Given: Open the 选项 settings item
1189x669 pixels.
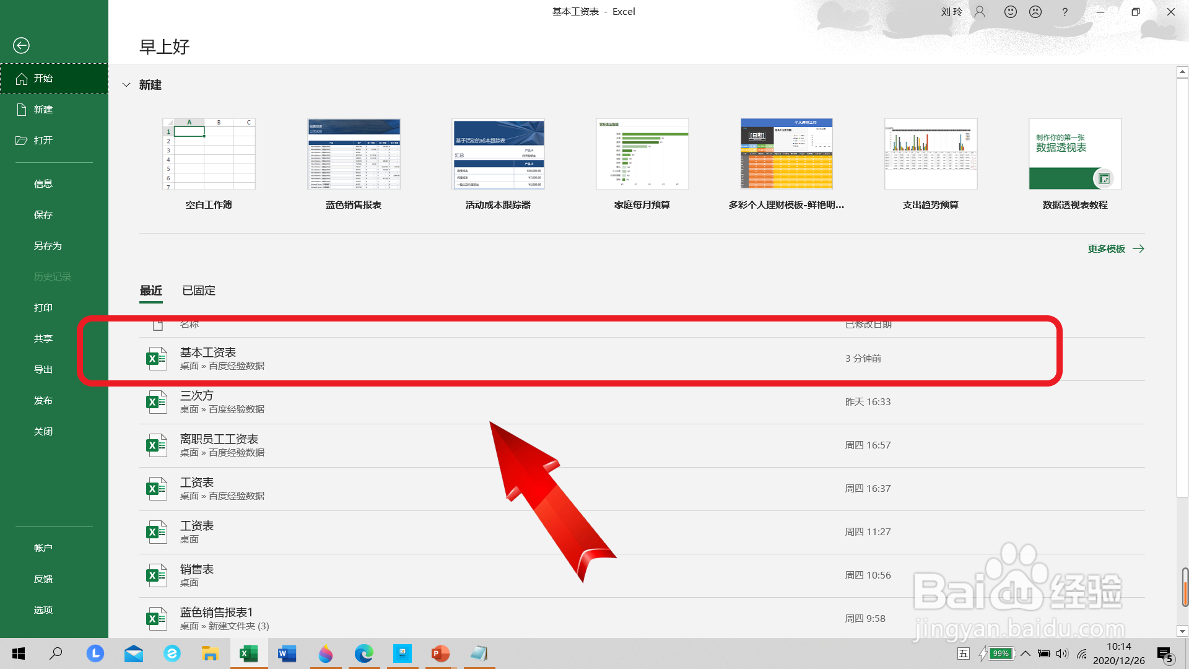Looking at the screenshot, I should 43,610.
